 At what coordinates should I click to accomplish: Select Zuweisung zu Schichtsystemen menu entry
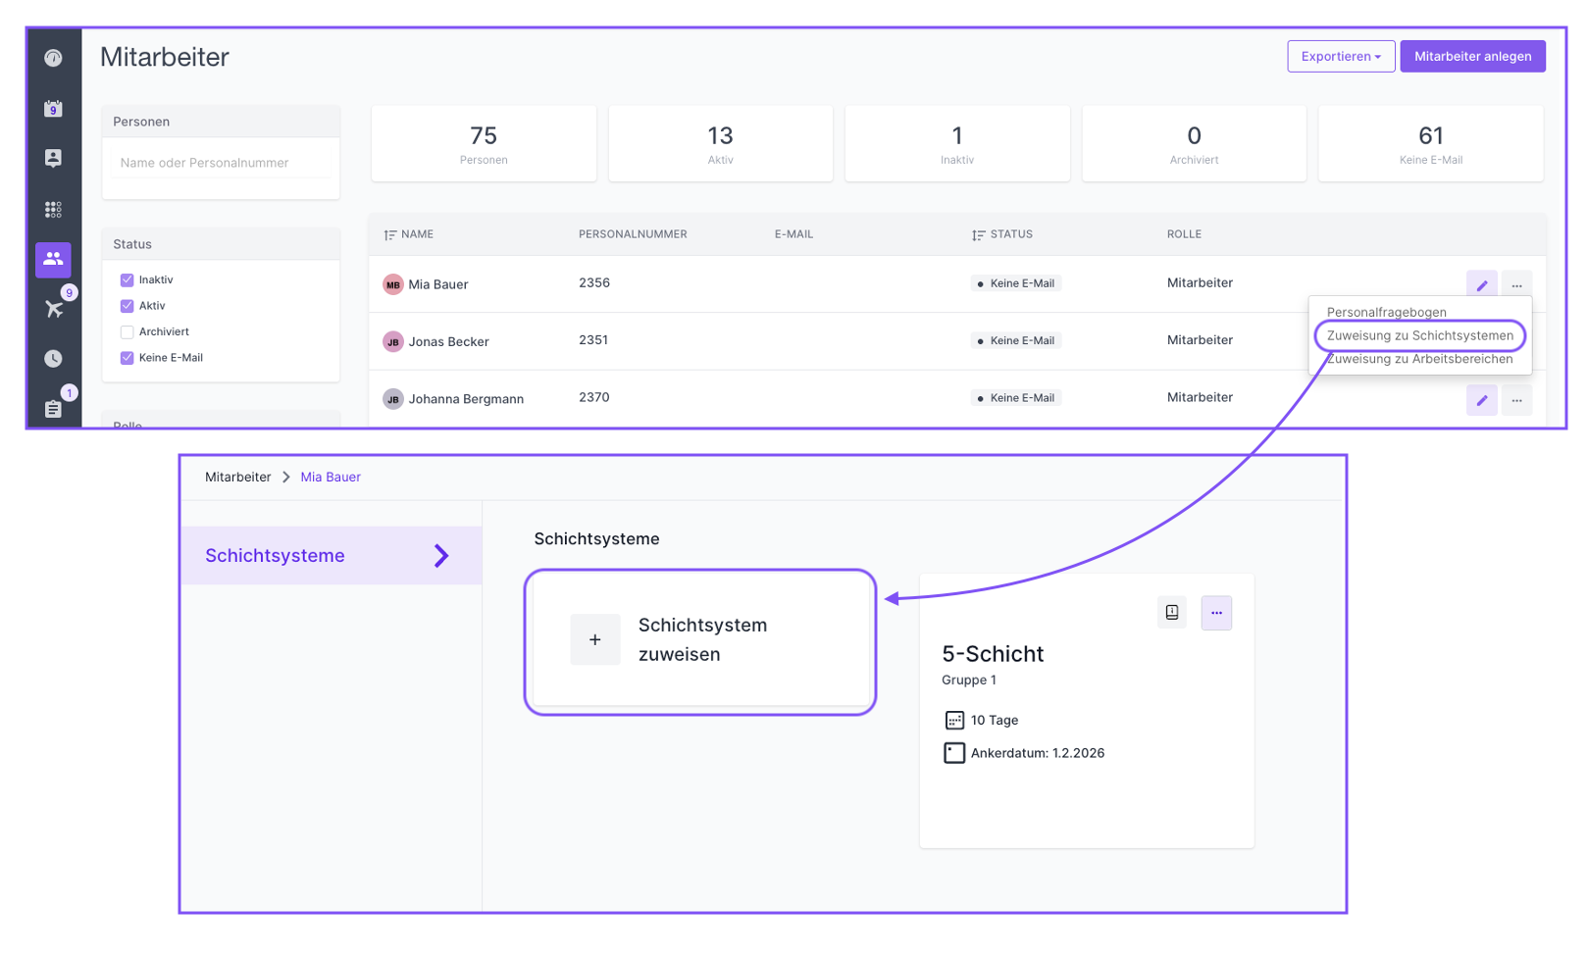click(x=1419, y=335)
